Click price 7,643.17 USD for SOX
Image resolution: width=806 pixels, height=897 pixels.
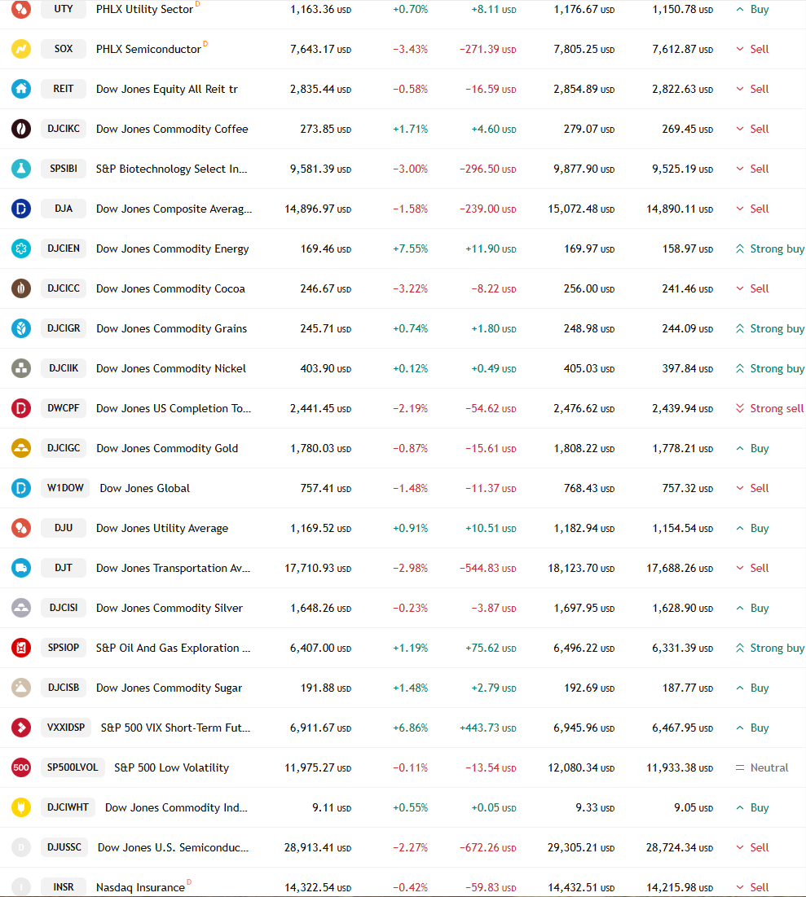click(320, 49)
